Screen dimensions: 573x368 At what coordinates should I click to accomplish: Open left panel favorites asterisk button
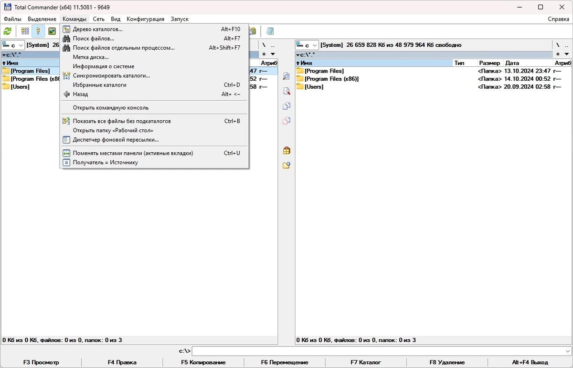tap(264, 54)
